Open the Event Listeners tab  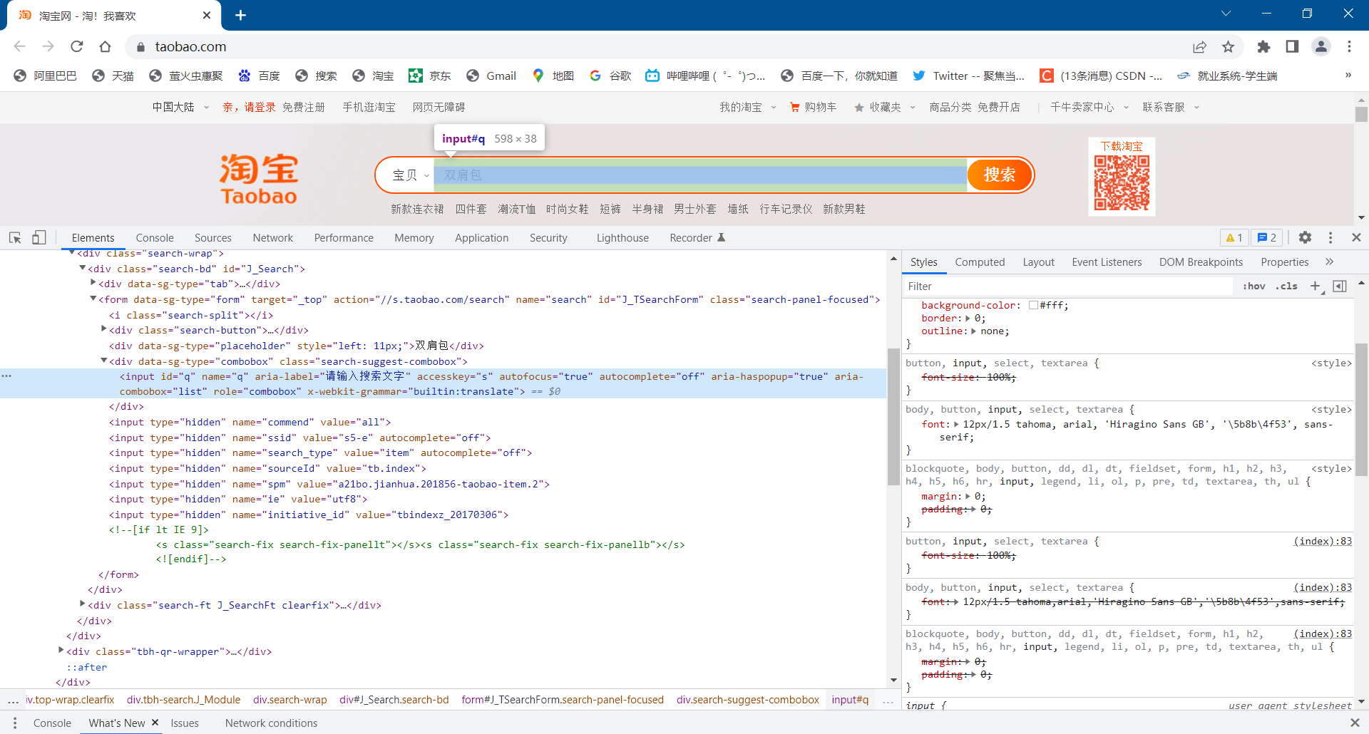(1107, 262)
